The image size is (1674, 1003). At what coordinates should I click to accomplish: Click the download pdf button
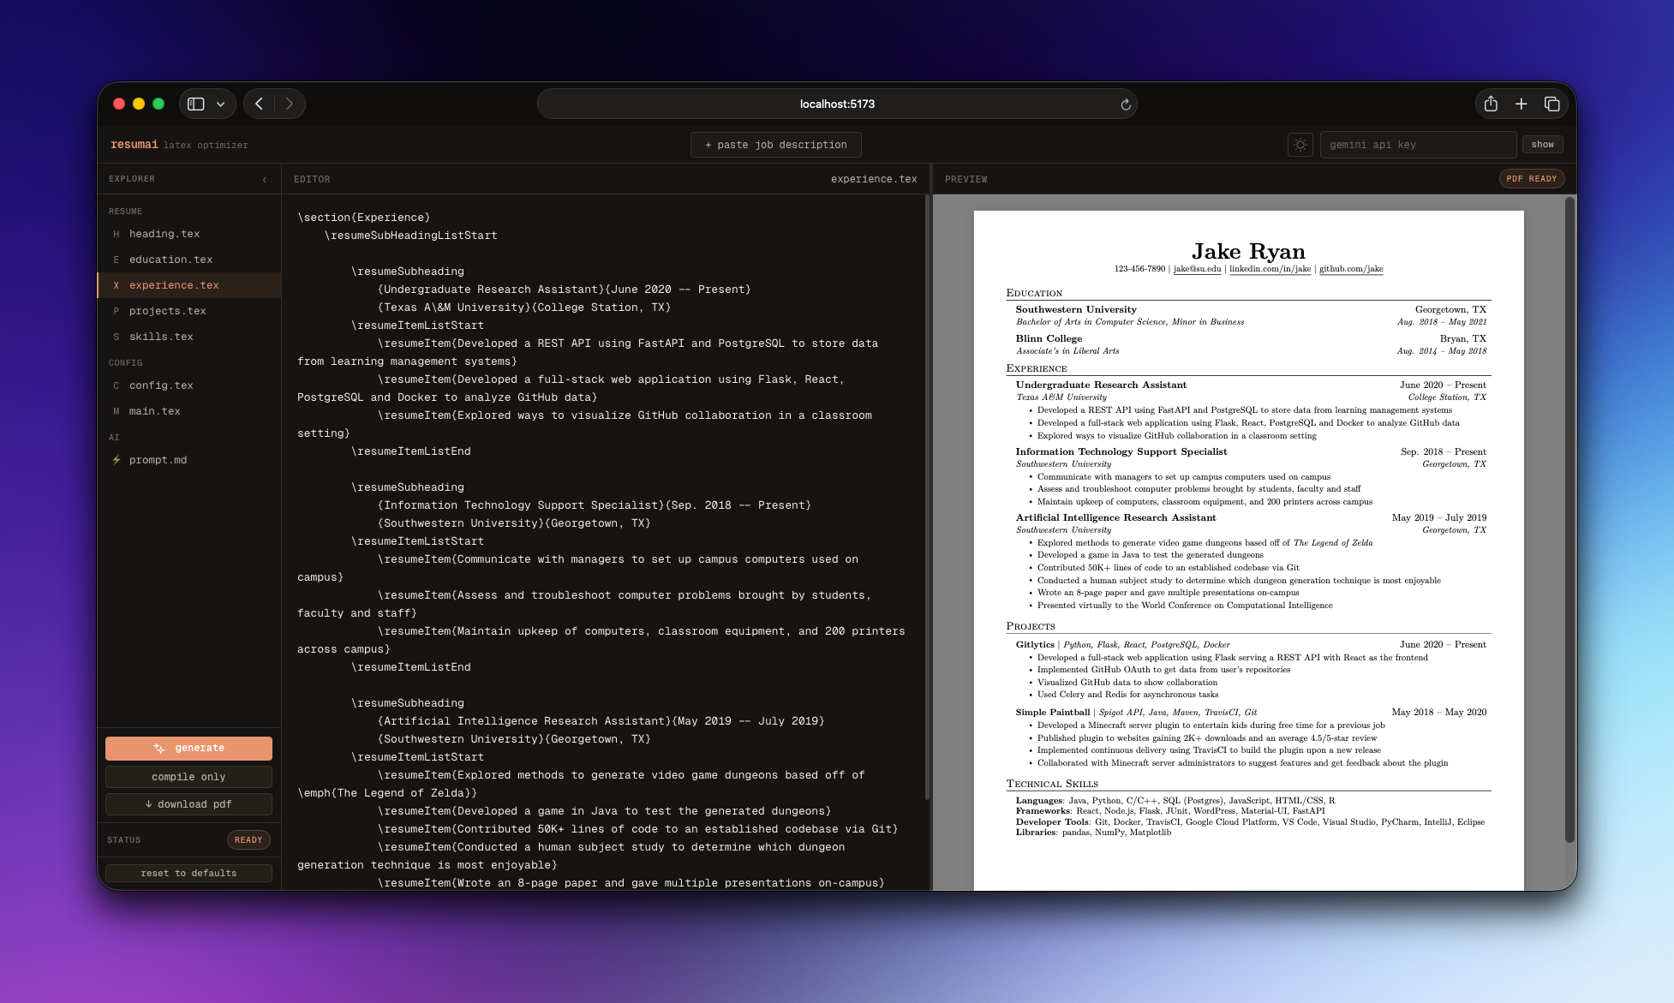coord(188,804)
